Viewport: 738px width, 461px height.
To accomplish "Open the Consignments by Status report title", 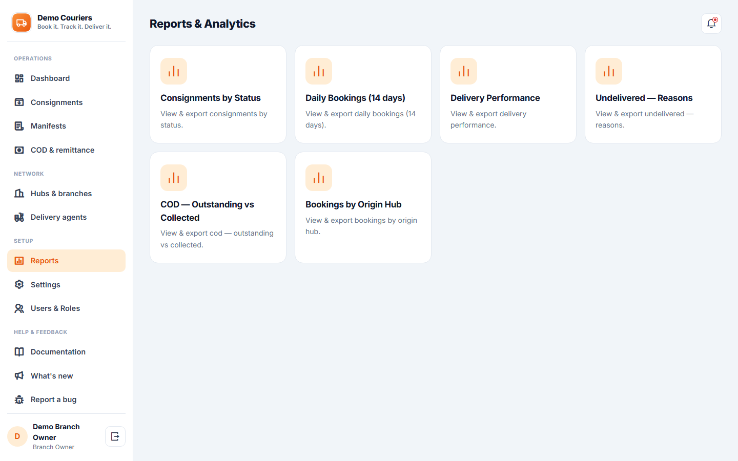I will tap(211, 98).
